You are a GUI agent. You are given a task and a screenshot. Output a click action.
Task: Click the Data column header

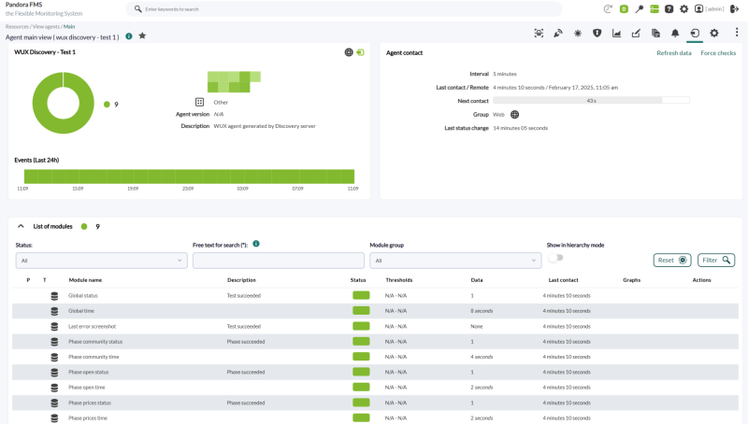(x=477, y=280)
